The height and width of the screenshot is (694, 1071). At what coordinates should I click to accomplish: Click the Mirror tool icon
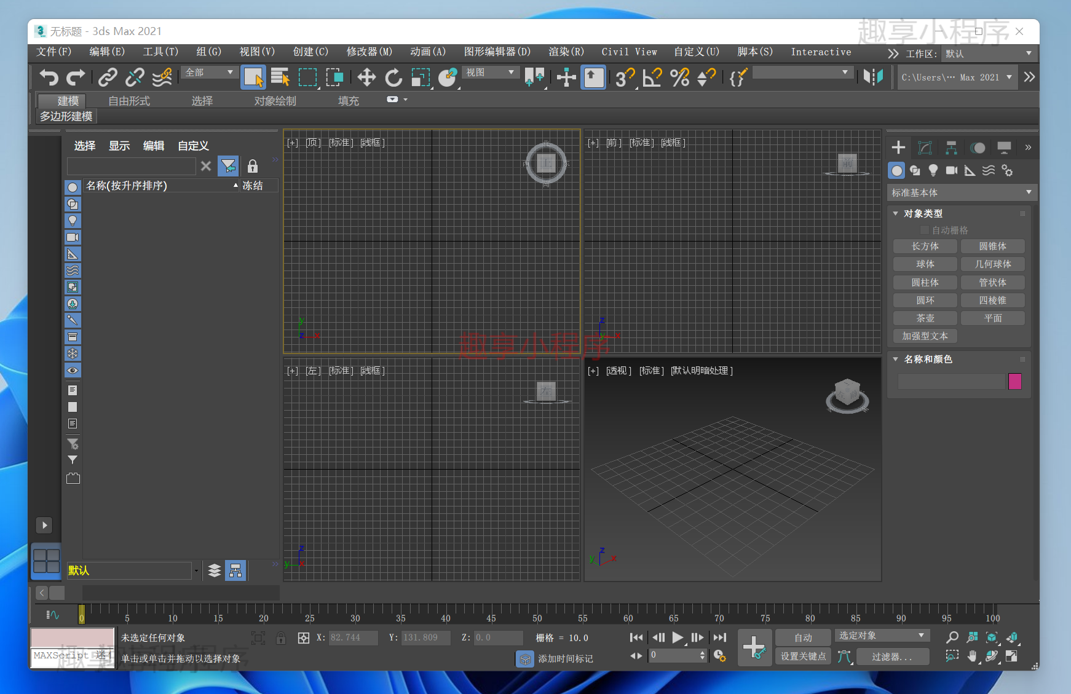(x=873, y=77)
